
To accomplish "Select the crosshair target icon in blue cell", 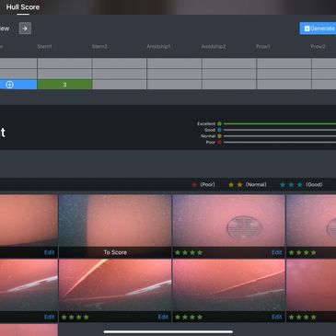I will coord(9,85).
